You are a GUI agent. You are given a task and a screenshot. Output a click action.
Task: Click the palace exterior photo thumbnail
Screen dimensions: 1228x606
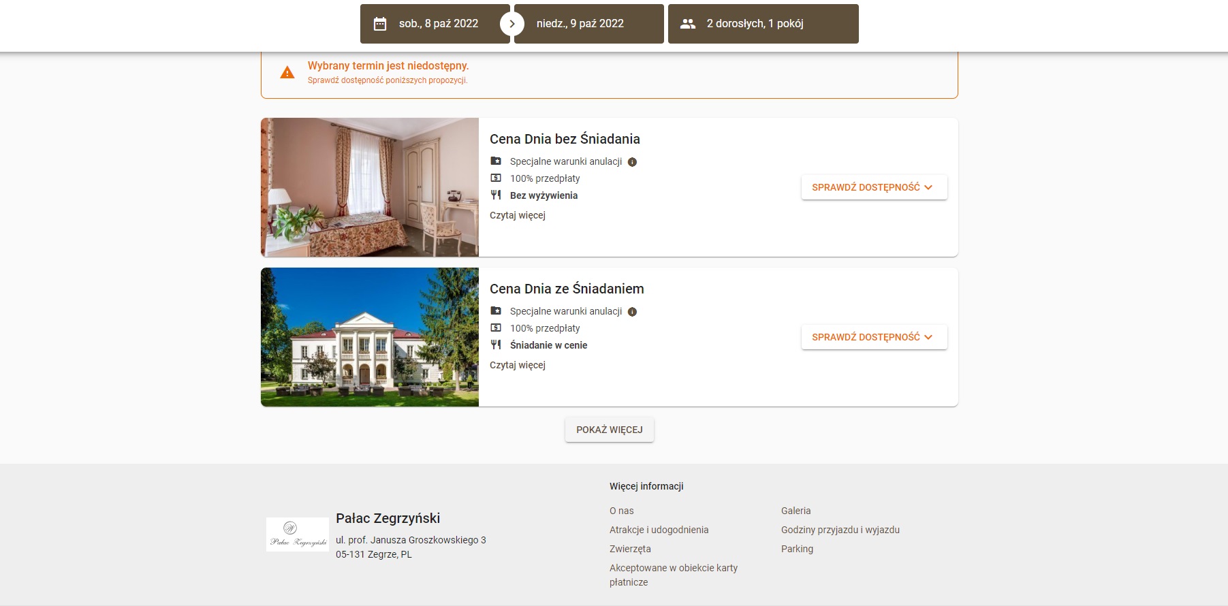(x=370, y=337)
